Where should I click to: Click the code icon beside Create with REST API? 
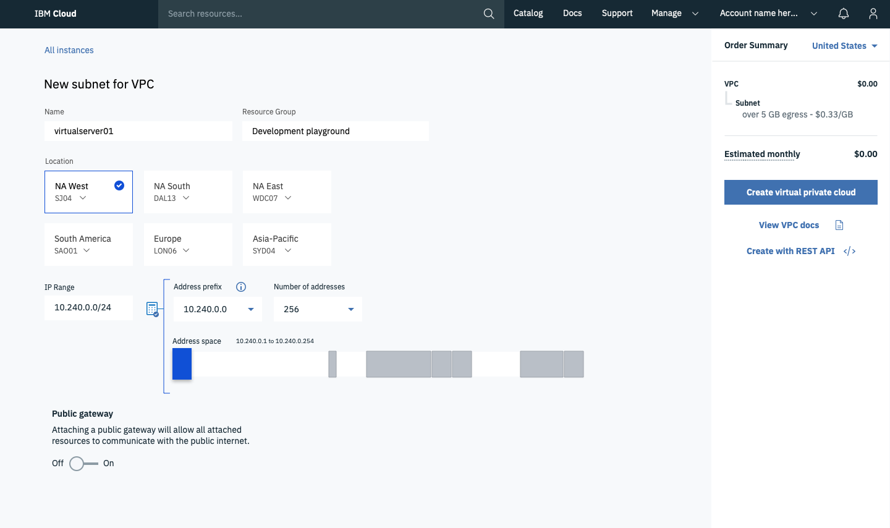pos(849,251)
